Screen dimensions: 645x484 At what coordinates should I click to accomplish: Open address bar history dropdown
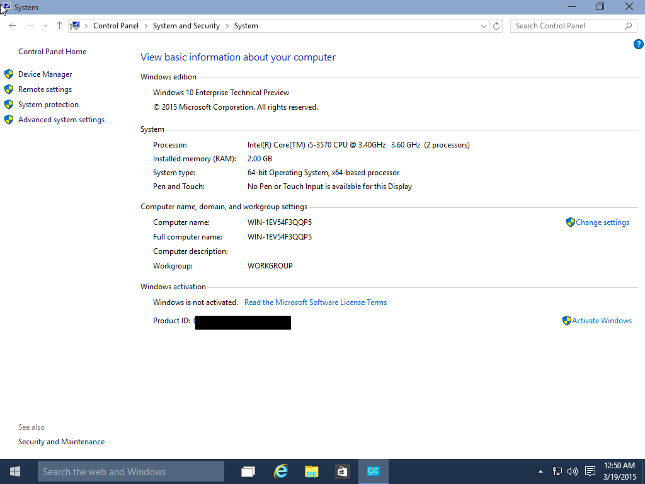(x=484, y=26)
